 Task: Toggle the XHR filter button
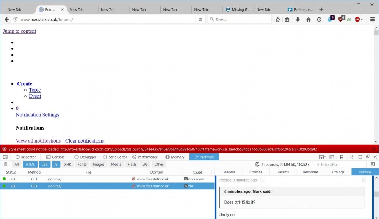pos(68,164)
